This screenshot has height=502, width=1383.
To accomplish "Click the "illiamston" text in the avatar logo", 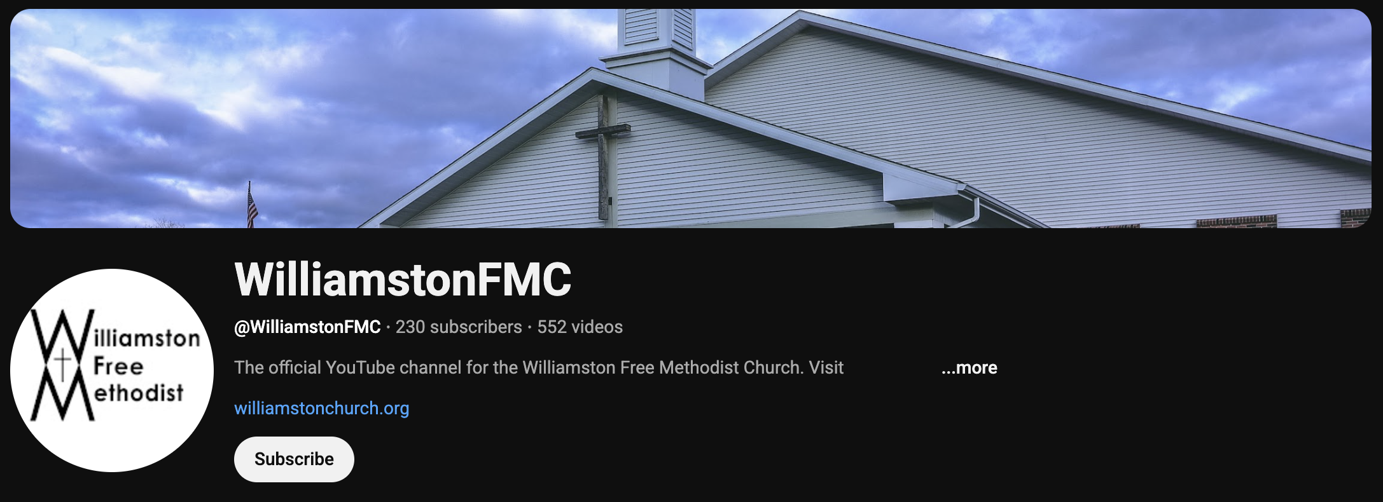I will (x=147, y=337).
